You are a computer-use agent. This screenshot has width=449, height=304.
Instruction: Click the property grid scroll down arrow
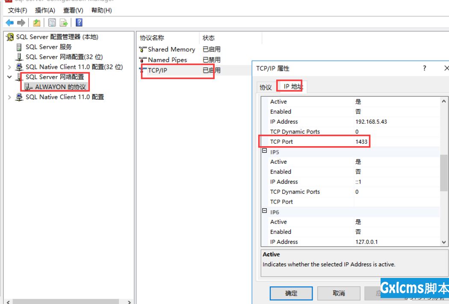(443, 242)
